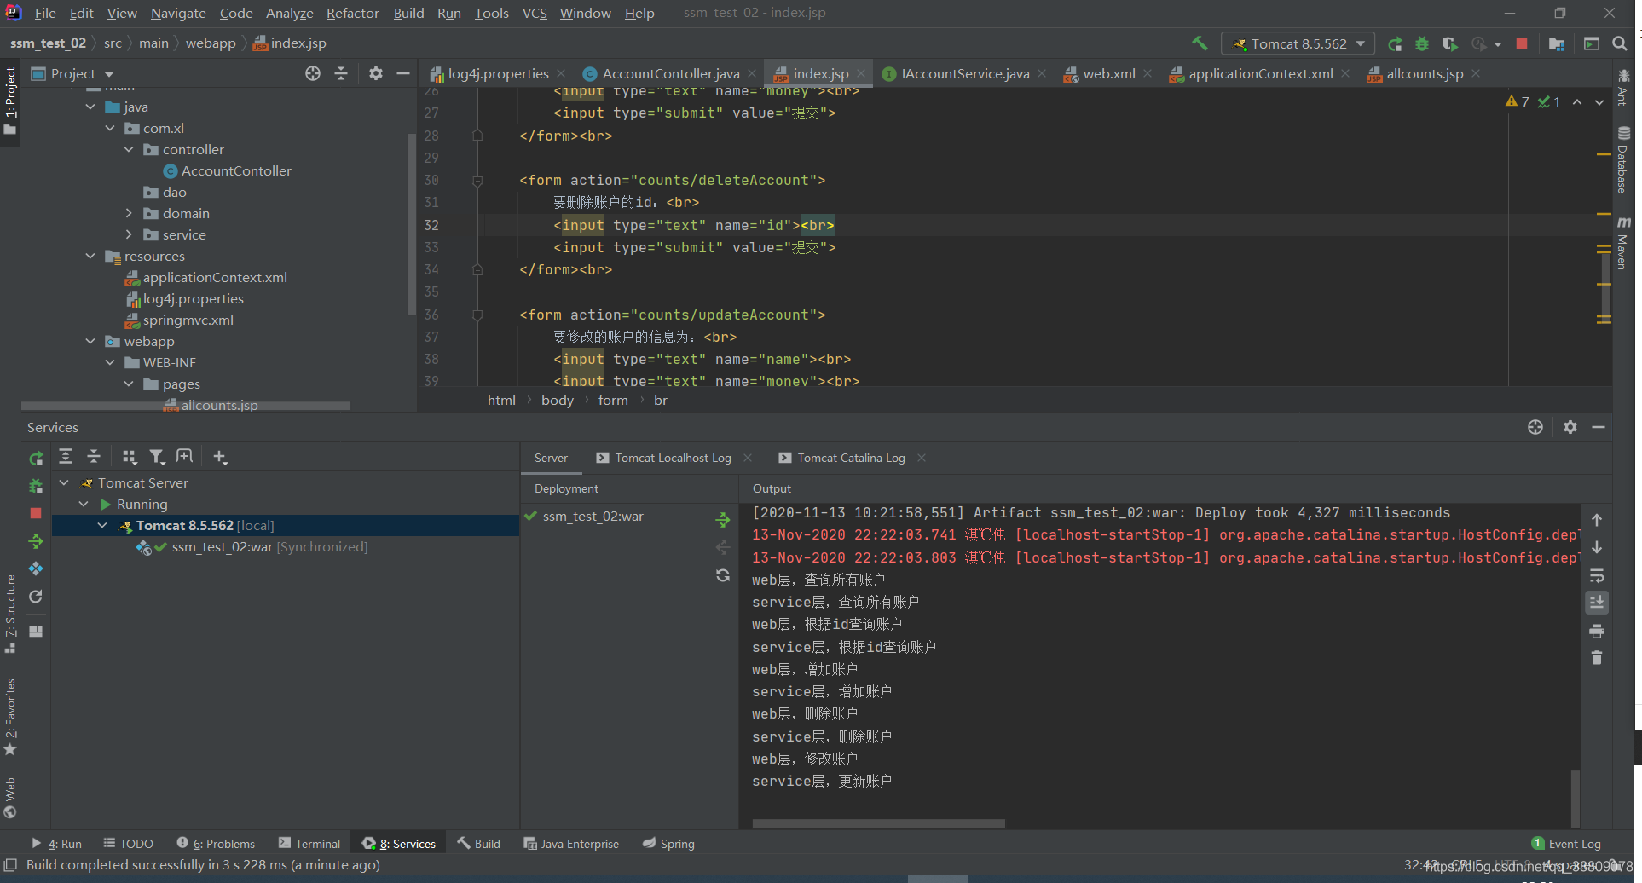1642x883 pixels.
Task: Open the VCS menu
Action: coord(535,13)
